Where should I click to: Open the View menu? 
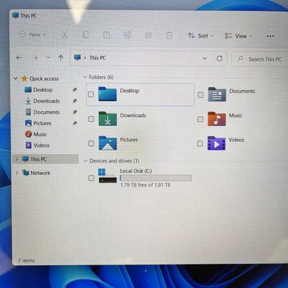click(238, 36)
